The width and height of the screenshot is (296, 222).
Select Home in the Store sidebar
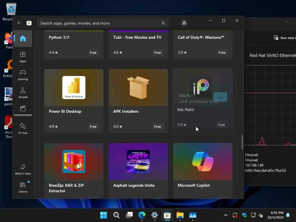(23, 38)
